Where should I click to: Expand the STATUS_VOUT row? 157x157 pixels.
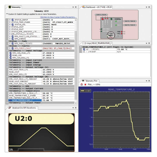coord(10,27)
